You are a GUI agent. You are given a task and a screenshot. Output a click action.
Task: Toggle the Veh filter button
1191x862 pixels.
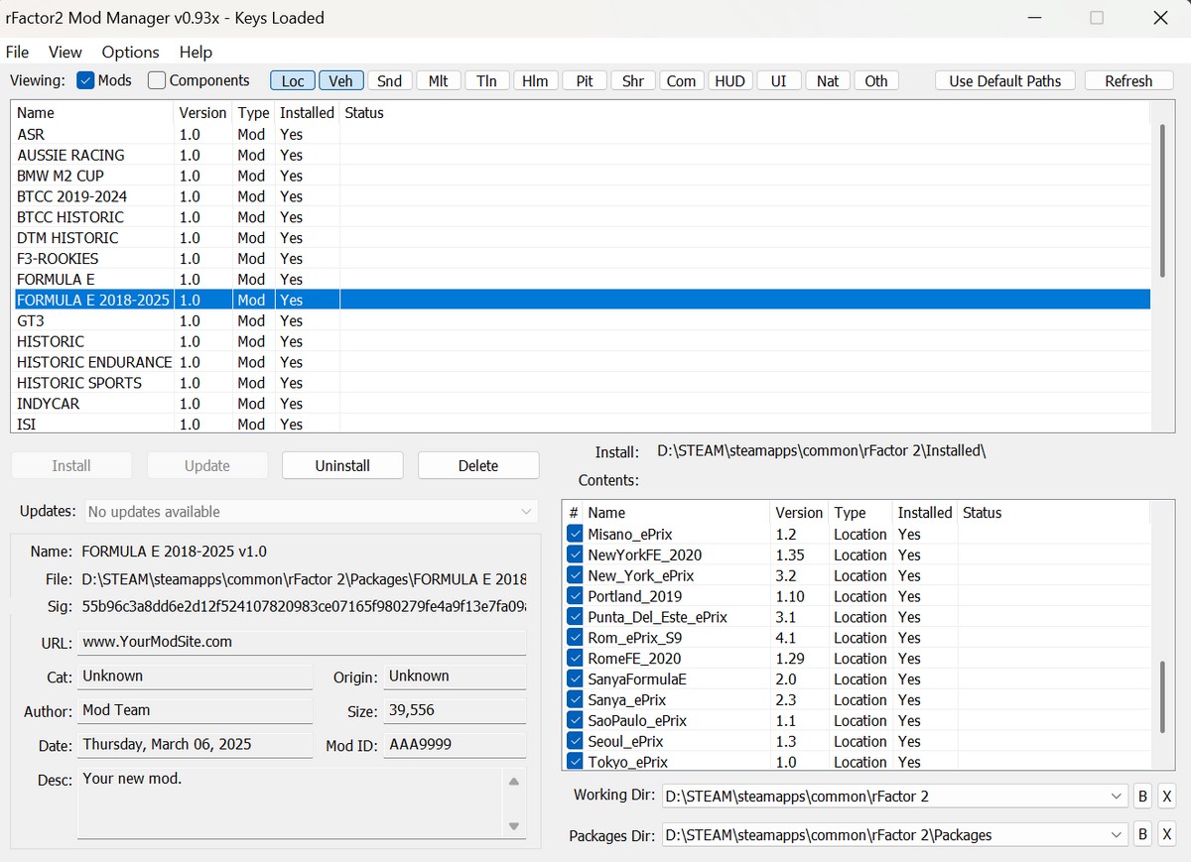coord(341,81)
